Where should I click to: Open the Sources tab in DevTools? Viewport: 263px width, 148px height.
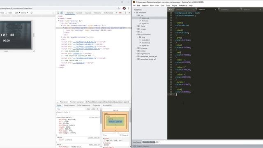tap(88, 13)
